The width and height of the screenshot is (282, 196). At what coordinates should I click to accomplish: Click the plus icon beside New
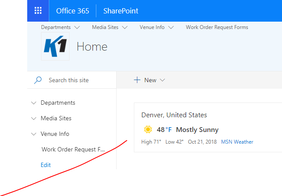coord(137,80)
